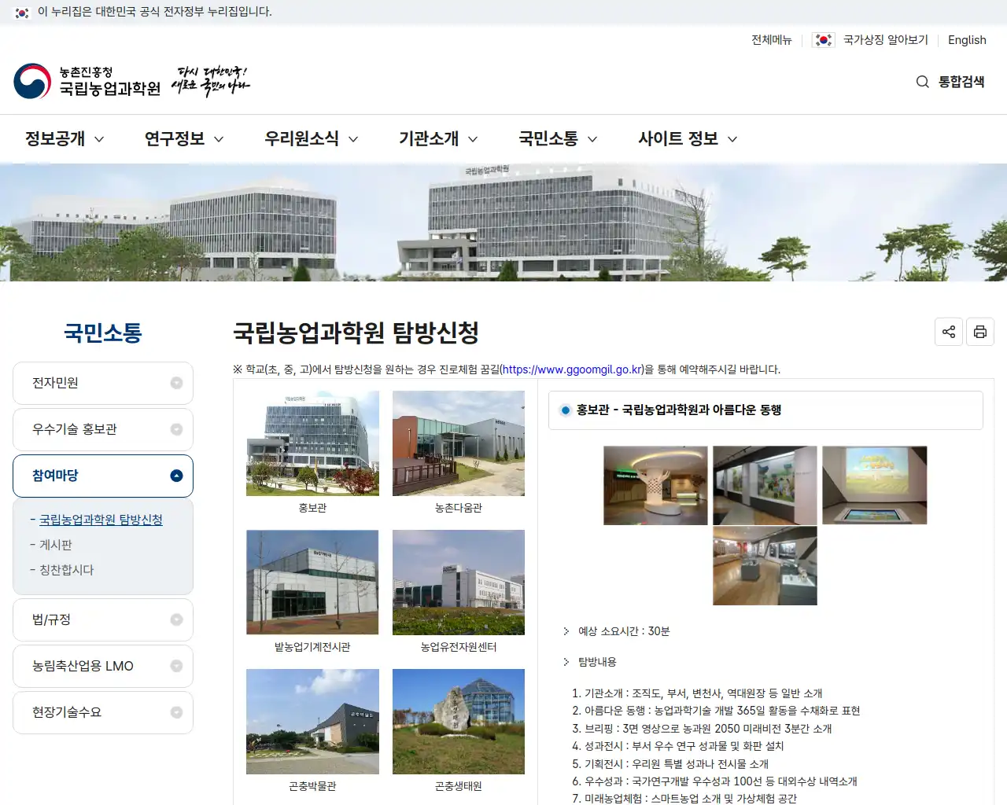Select 곤충생태원 thumbnail
Image resolution: width=1007 pixels, height=805 pixels.
coord(459,722)
